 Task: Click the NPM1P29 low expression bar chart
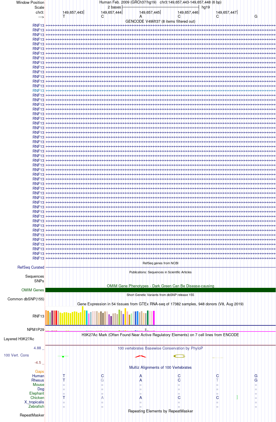pyautogui.click(x=100, y=330)
